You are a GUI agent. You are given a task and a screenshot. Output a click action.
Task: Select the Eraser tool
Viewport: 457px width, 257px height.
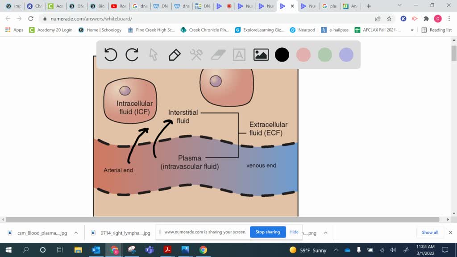217,54
